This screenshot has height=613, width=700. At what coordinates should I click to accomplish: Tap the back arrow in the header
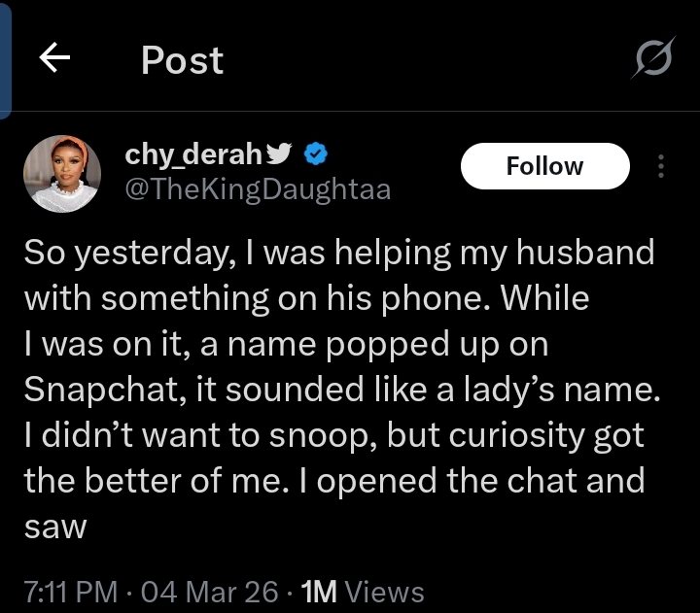coord(55,60)
